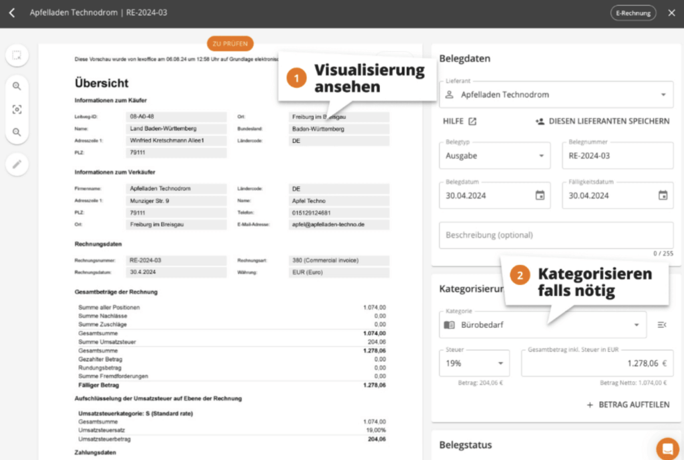
Task: Click the pencil edit tool
Action: point(17,164)
